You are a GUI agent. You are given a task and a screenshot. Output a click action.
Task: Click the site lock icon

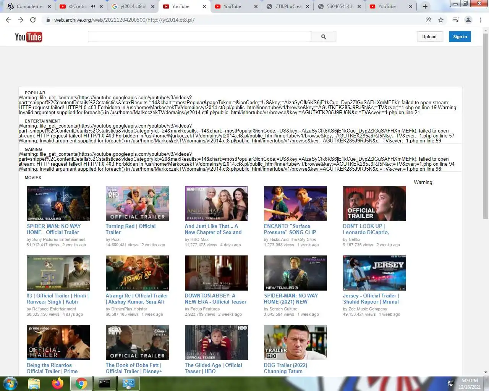coord(48,20)
